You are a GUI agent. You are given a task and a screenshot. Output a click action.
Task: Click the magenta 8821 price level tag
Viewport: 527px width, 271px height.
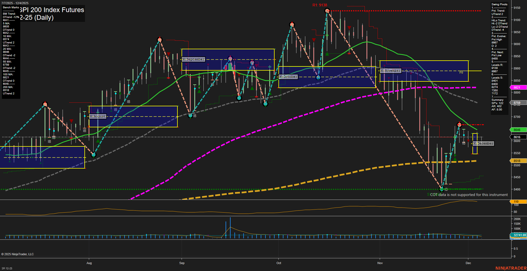(x=518, y=87)
